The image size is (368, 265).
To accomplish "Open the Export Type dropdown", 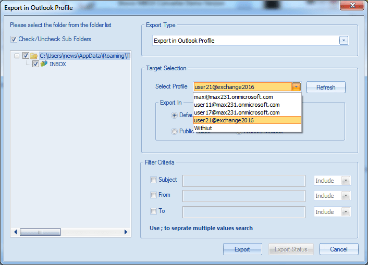I will [x=344, y=41].
